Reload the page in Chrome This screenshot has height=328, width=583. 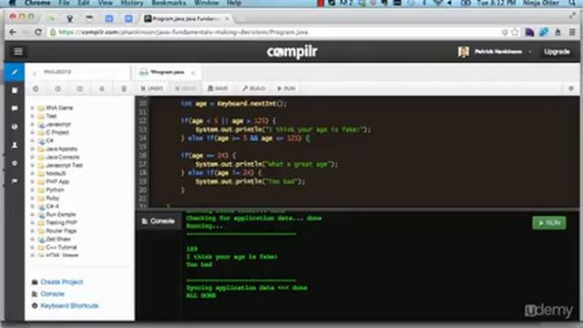coord(38,33)
